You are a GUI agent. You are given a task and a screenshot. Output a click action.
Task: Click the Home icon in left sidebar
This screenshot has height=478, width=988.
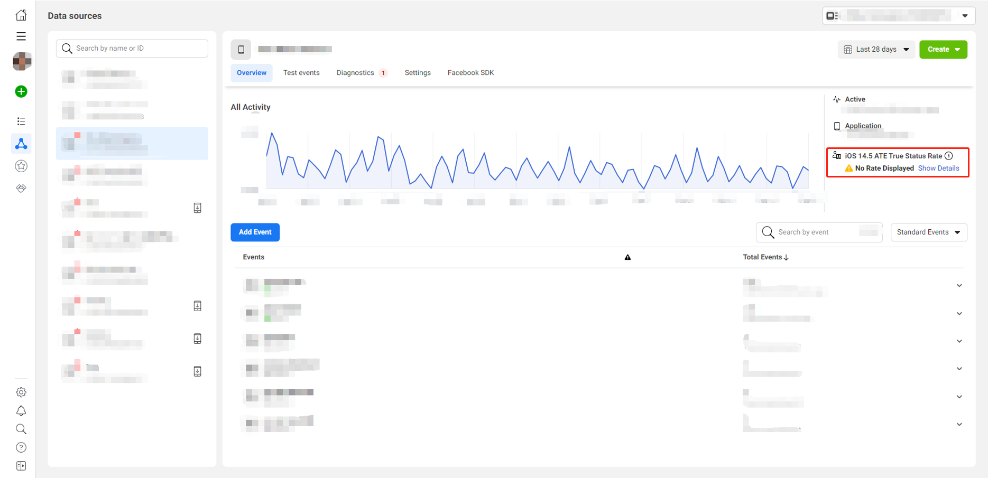pyautogui.click(x=21, y=15)
